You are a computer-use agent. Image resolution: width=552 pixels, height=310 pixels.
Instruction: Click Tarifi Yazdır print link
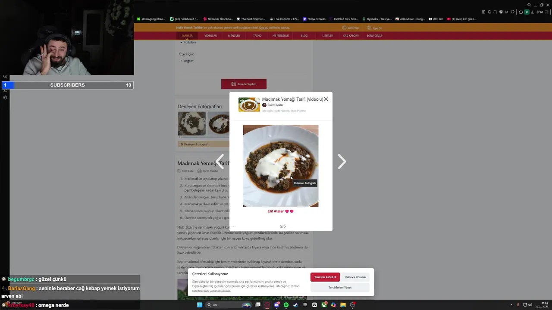[208, 171]
